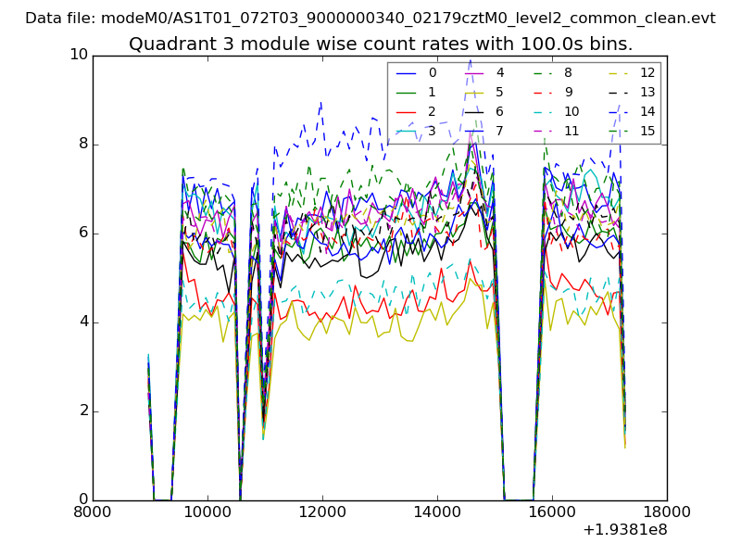Select legend entry labeled 10
The height and width of the screenshot is (556, 741).
coord(571,111)
